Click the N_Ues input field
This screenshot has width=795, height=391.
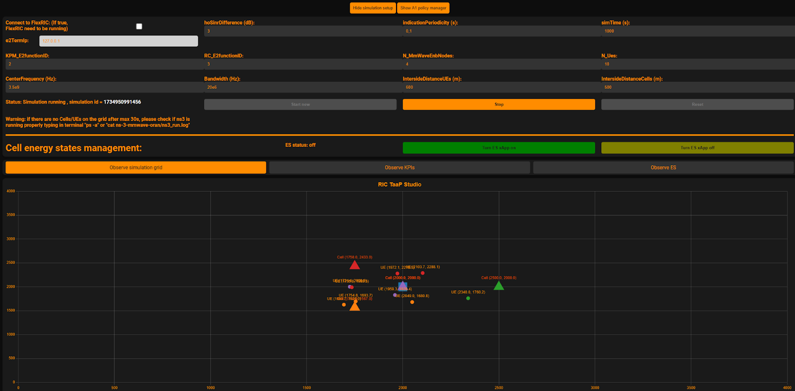[697, 64]
